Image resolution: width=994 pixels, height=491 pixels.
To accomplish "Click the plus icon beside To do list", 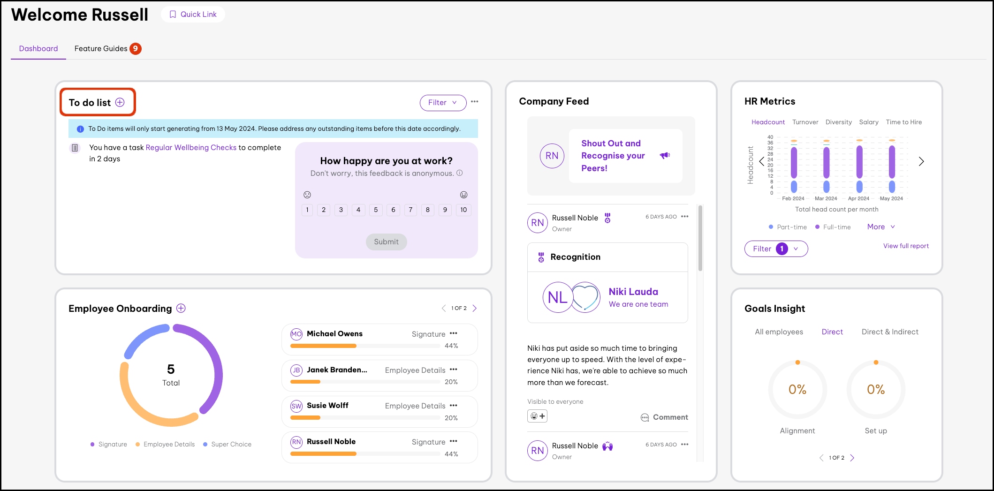I will (120, 102).
